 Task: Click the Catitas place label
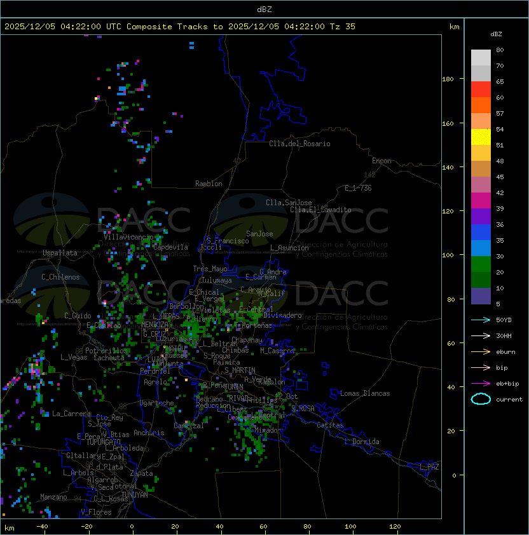click(x=330, y=425)
